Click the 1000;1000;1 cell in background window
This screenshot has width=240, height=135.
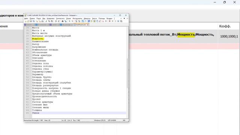(229, 36)
